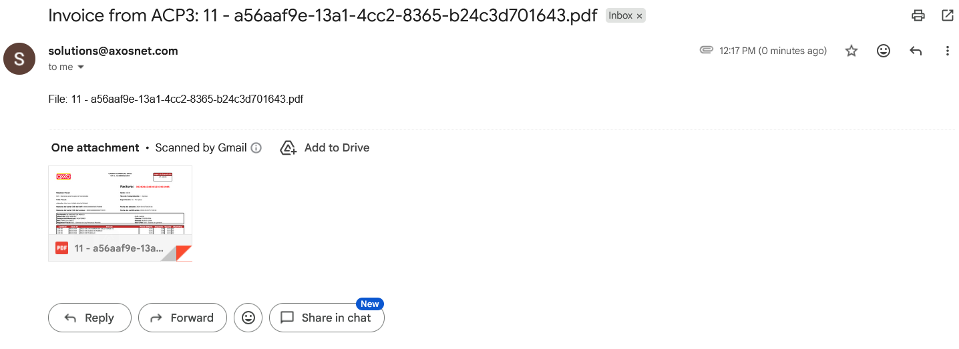Show info about Scanned by Gmail
The width and height of the screenshot is (959, 349).
[x=256, y=148]
